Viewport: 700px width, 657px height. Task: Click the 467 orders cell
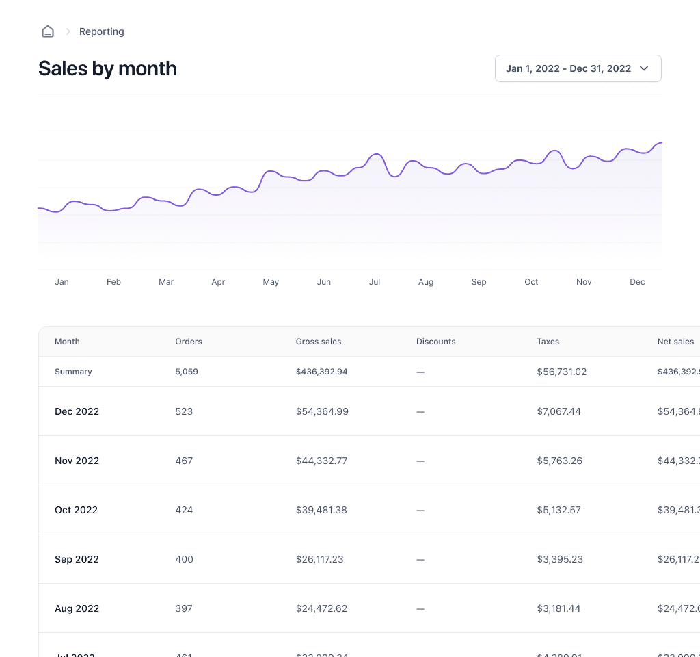pyautogui.click(x=184, y=461)
